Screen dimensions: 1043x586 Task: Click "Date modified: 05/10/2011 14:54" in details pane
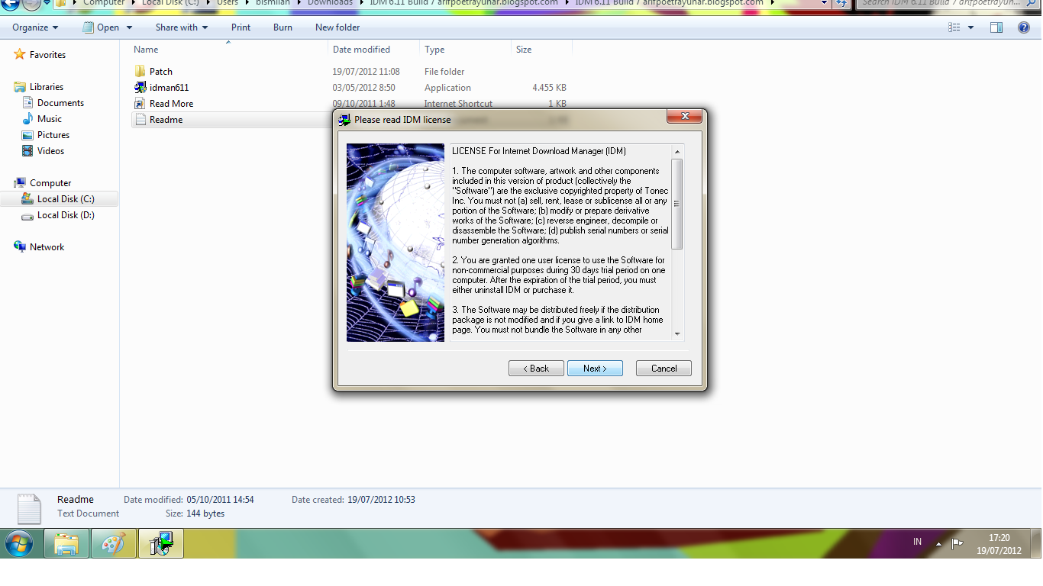tap(189, 500)
